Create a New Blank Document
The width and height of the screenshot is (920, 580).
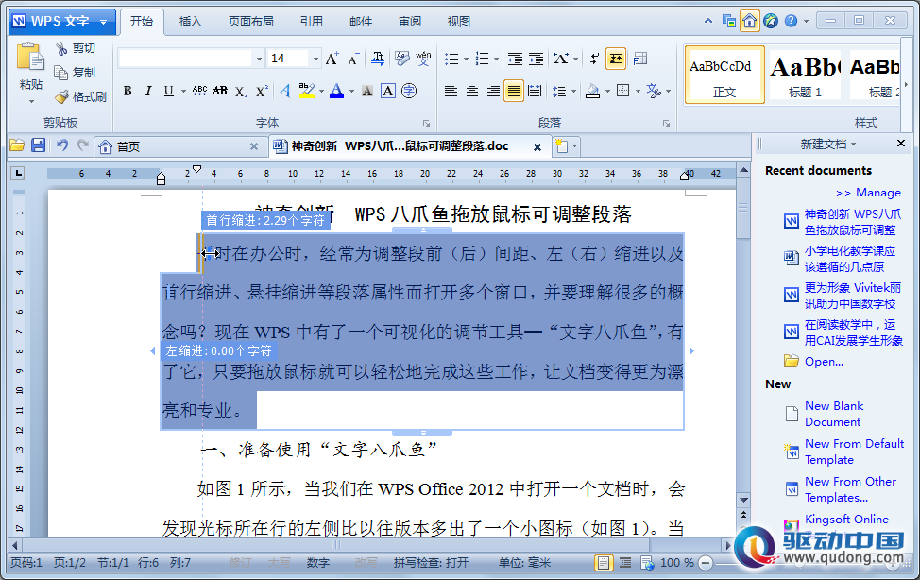tap(834, 414)
